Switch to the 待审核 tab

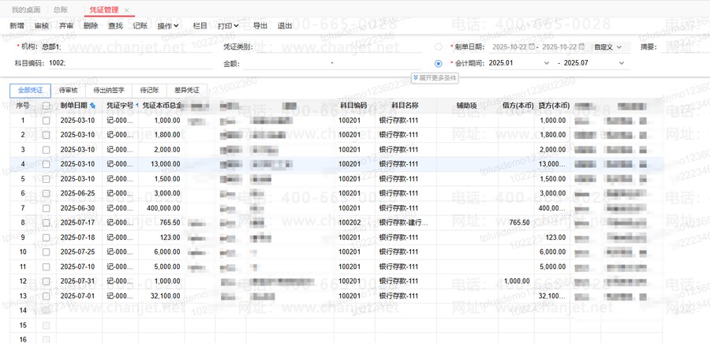point(69,91)
